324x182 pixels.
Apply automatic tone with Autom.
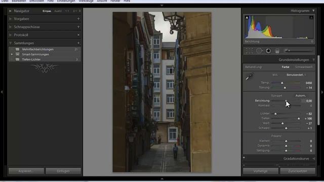click(300, 96)
